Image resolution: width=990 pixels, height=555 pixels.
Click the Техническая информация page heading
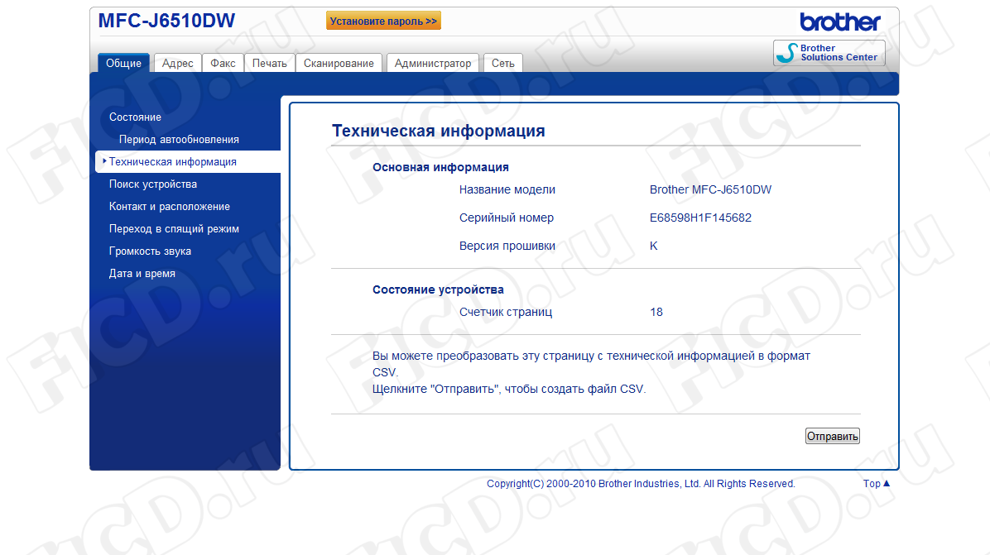(439, 131)
